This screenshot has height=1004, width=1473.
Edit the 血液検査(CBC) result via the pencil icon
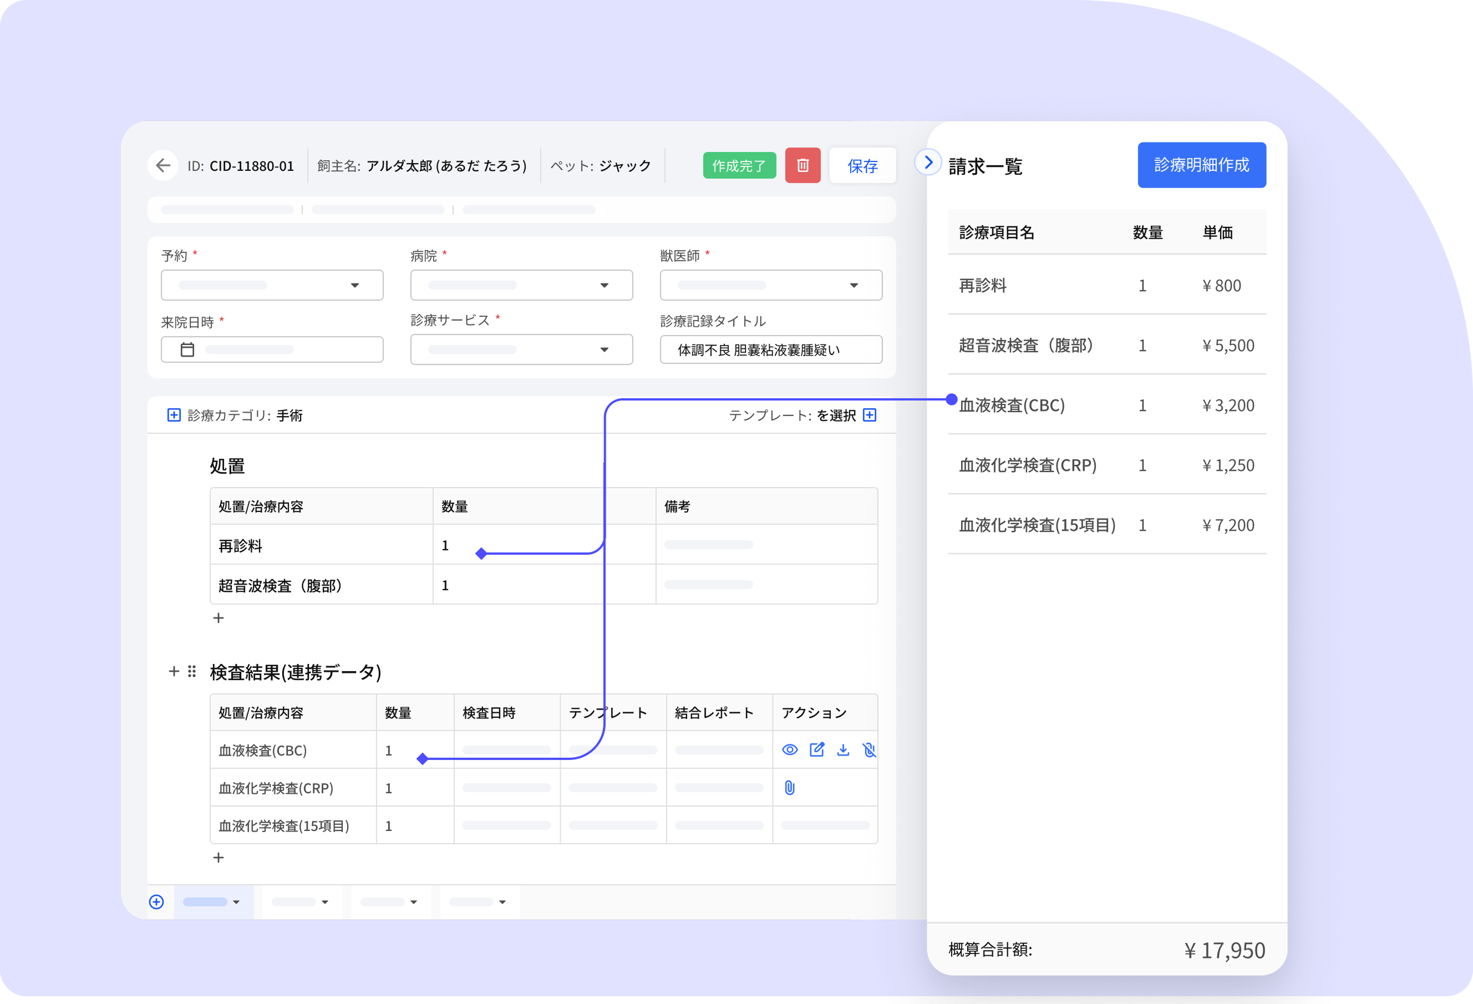click(x=817, y=750)
